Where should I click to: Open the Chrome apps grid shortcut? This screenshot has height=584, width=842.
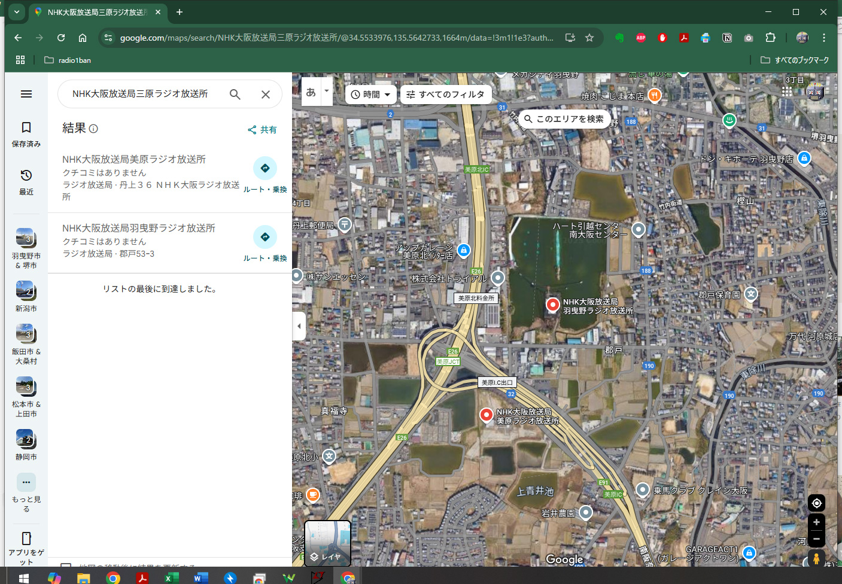coord(20,60)
